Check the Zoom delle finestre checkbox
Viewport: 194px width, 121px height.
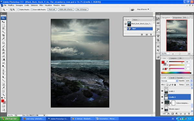pyautogui.click(x=32, y=9)
